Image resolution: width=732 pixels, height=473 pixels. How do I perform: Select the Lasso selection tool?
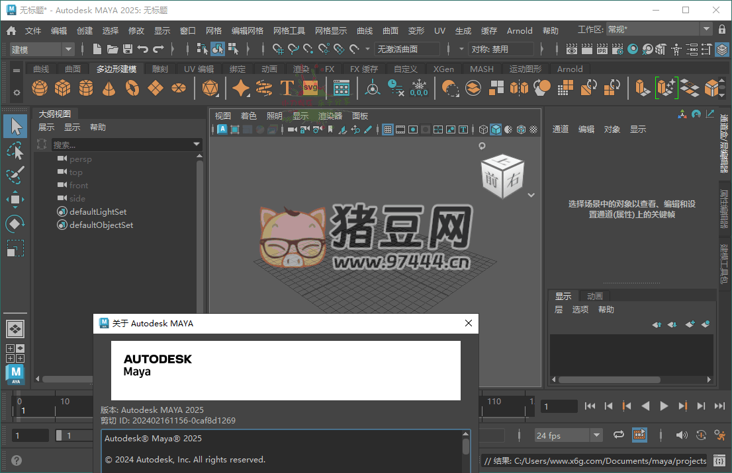(15, 151)
